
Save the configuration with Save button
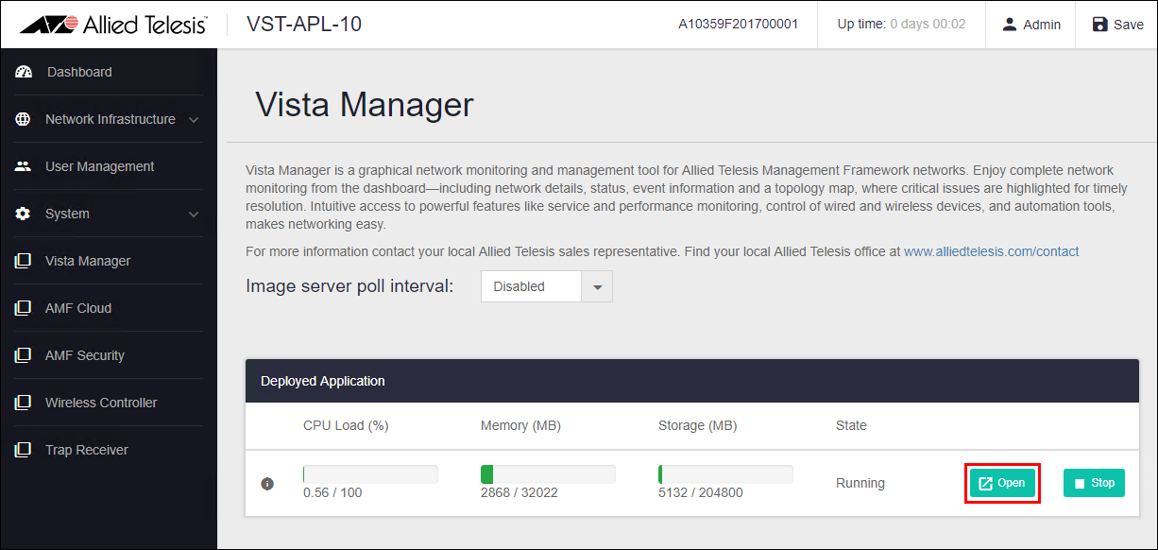(1117, 25)
